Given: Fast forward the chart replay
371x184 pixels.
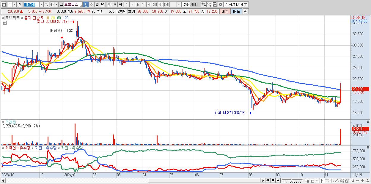Looking at the screenshot, I should click(278, 180).
